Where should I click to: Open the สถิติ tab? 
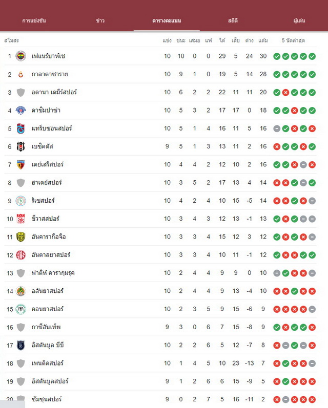click(x=233, y=20)
